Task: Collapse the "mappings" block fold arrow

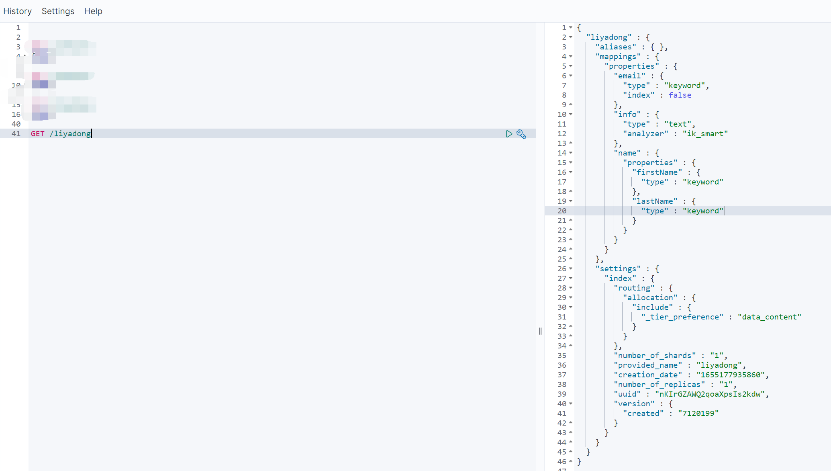Action: [571, 56]
